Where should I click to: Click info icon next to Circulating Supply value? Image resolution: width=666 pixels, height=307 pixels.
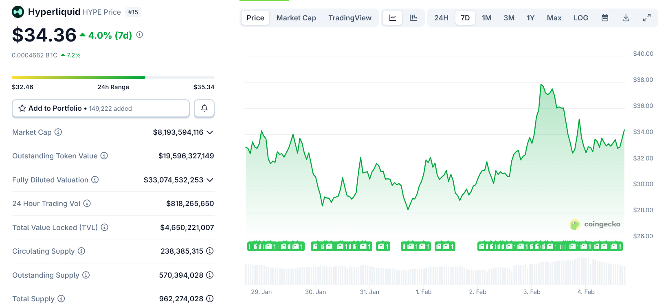[x=210, y=251]
